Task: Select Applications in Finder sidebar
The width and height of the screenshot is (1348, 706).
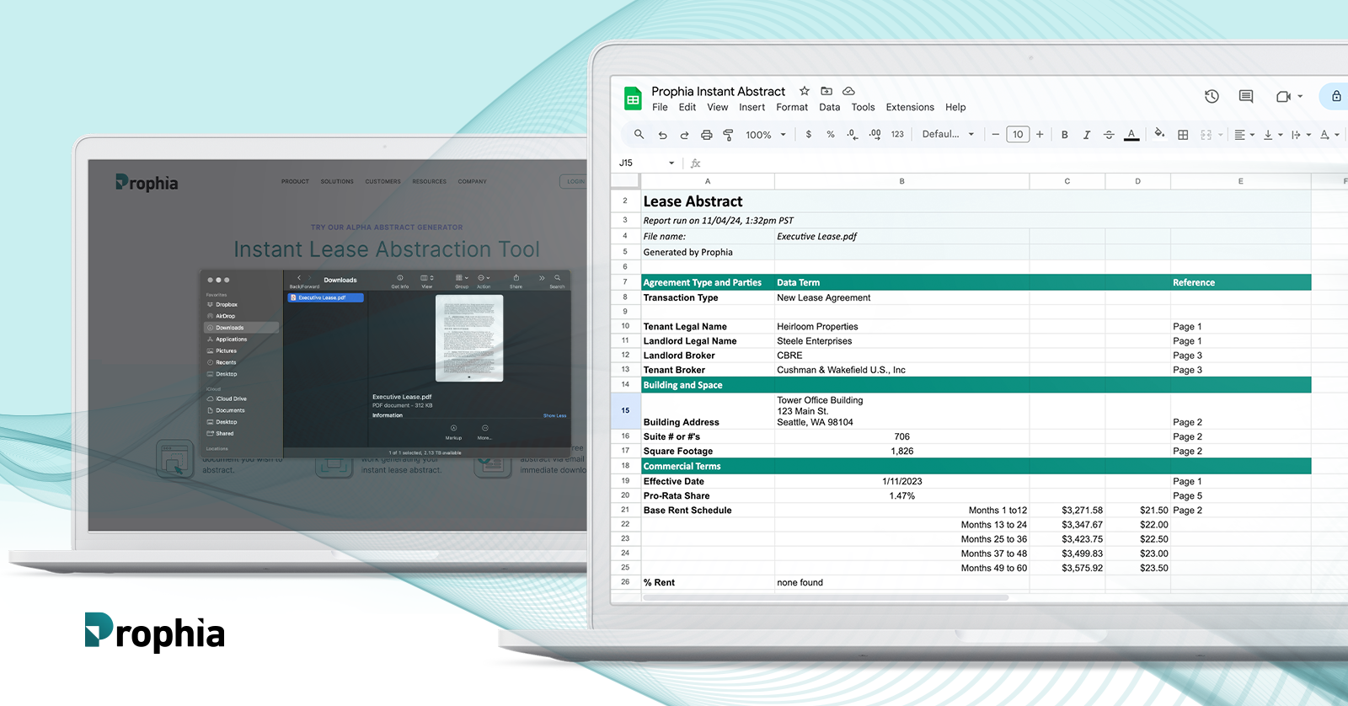Action: [231, 340]
